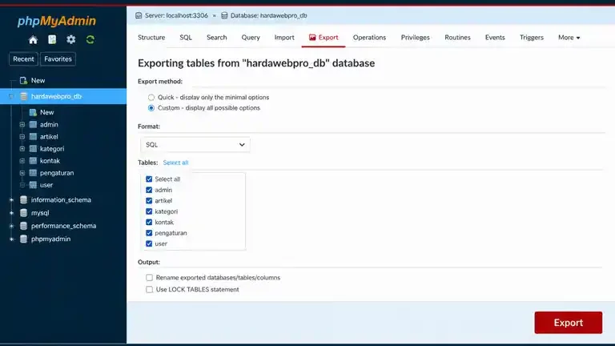
Task: Switch to the SQL tab
Action: tap(186, 38)
